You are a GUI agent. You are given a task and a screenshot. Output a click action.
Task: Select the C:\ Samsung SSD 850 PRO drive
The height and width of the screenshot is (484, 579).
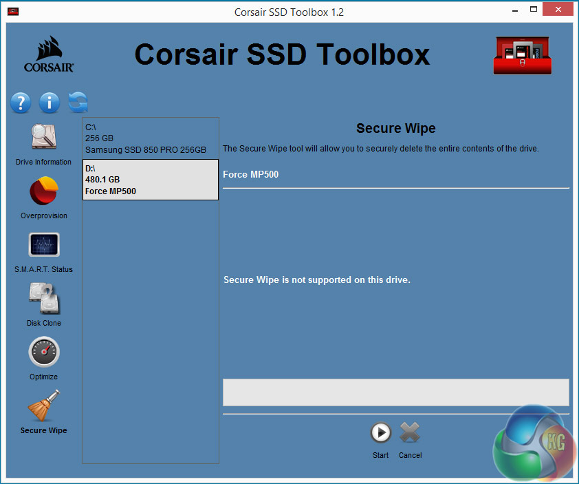tap(150, 138)
